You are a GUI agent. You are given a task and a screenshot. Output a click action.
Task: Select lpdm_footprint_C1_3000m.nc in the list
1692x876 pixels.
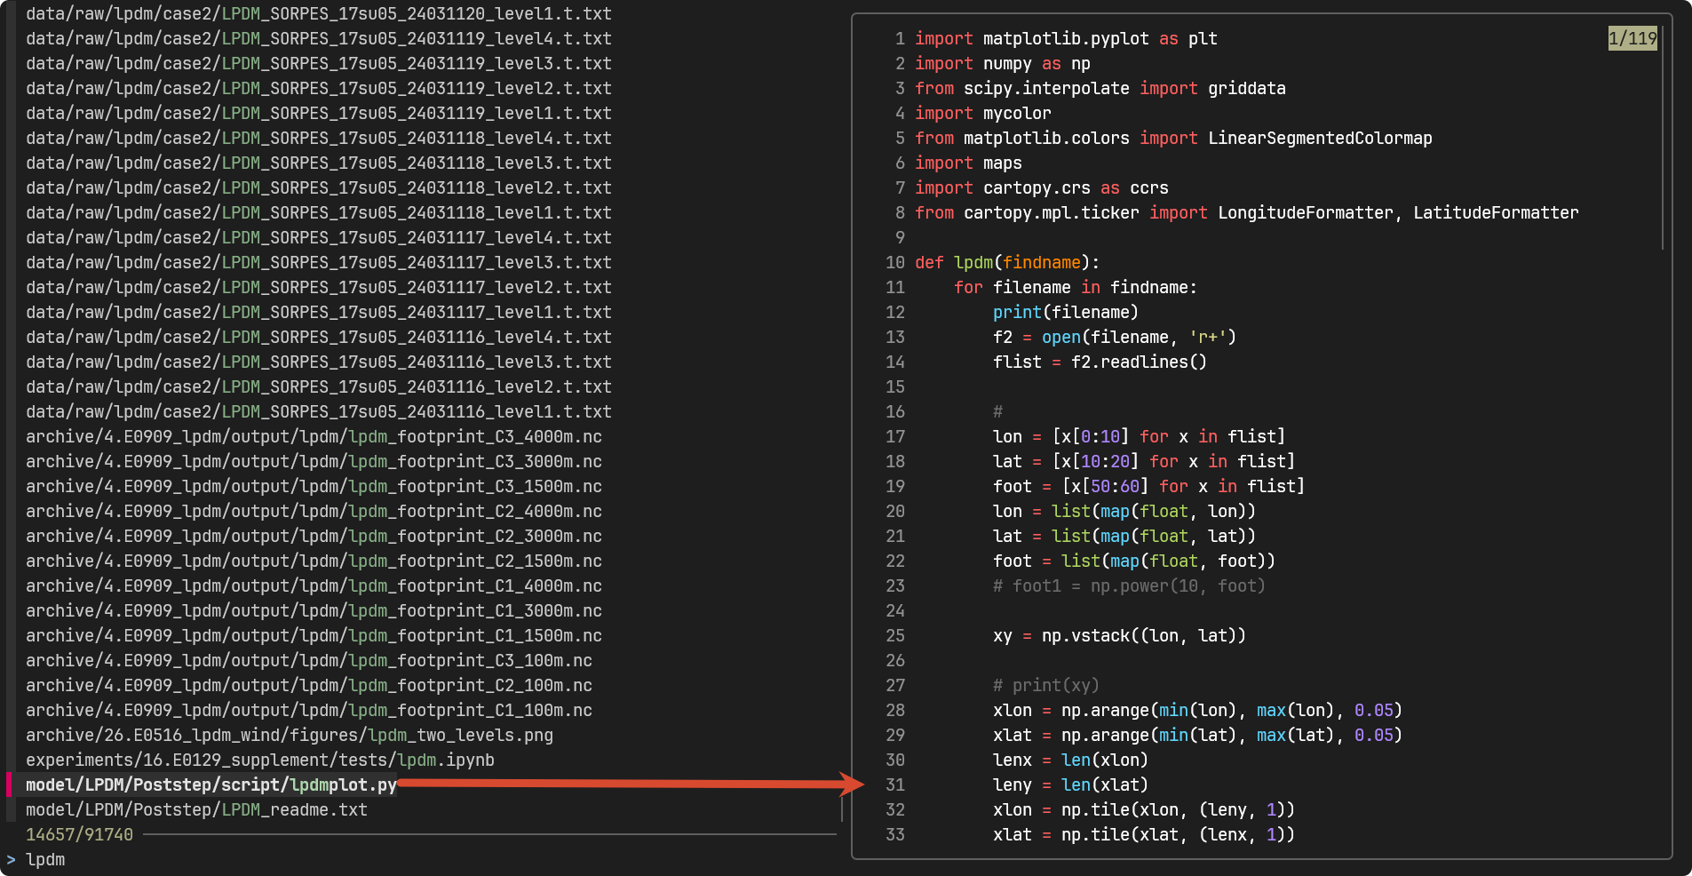coord(314,610)
